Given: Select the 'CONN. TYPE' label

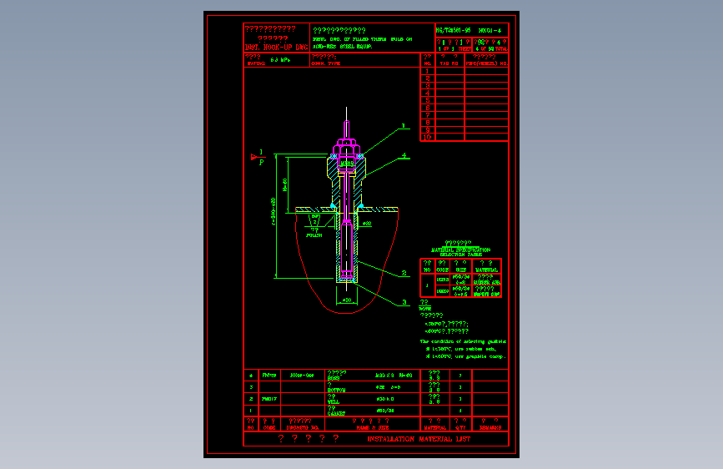Looking at the screenshot, I should [x=325, y=63].
